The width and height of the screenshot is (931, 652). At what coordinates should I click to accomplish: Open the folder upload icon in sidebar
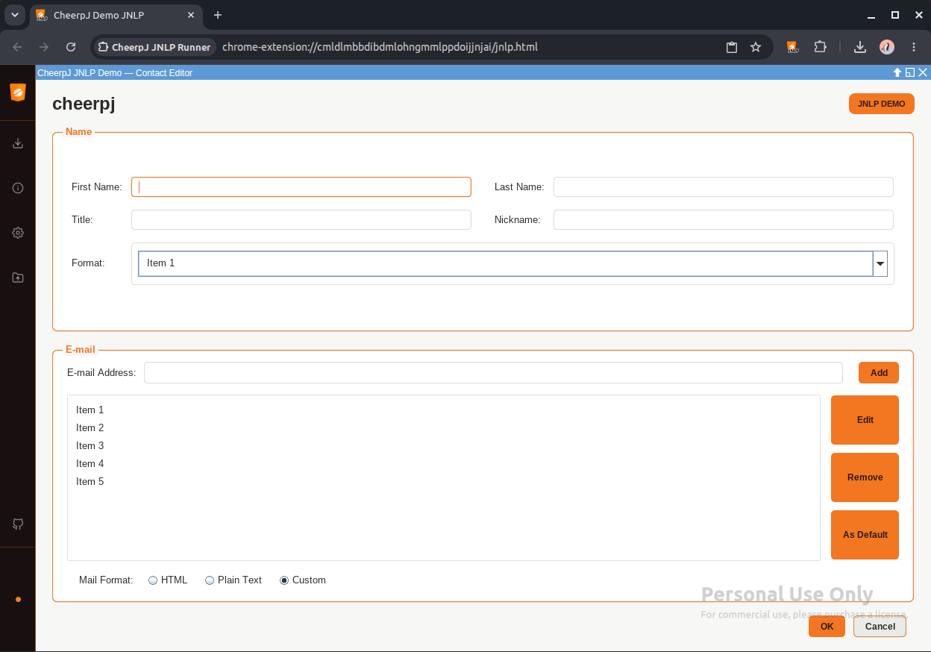tap(18, 278)
